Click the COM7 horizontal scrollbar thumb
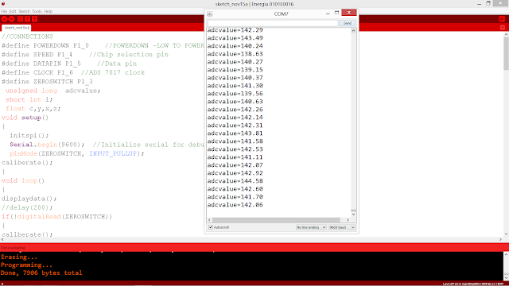This screenshot has height=286, width=509. click(x=276, y=220)
